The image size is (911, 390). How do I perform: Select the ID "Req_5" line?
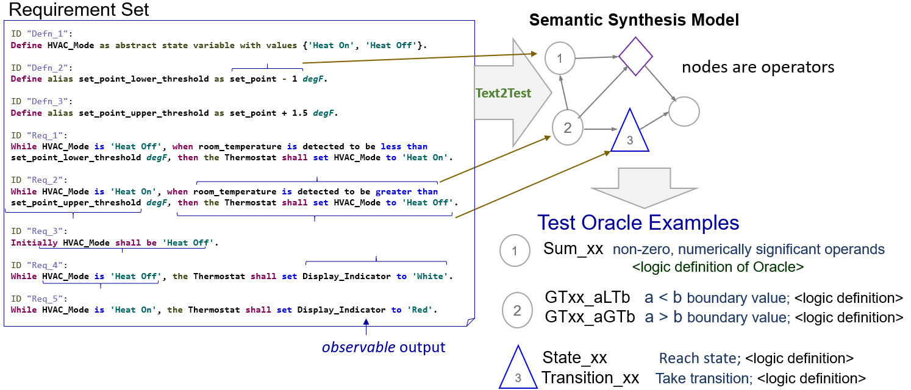point(39,299)
